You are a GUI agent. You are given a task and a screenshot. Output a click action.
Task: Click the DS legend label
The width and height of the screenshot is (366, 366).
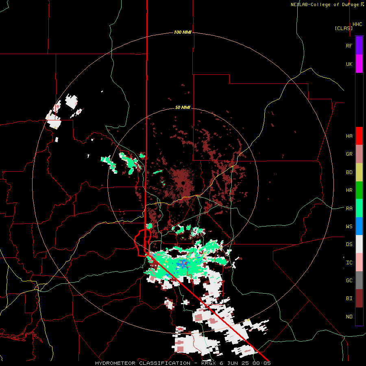(x=349, y=244)
